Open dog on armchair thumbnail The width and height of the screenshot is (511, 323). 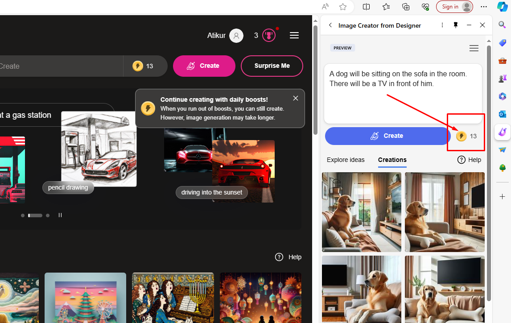click(x=362, y=289)
